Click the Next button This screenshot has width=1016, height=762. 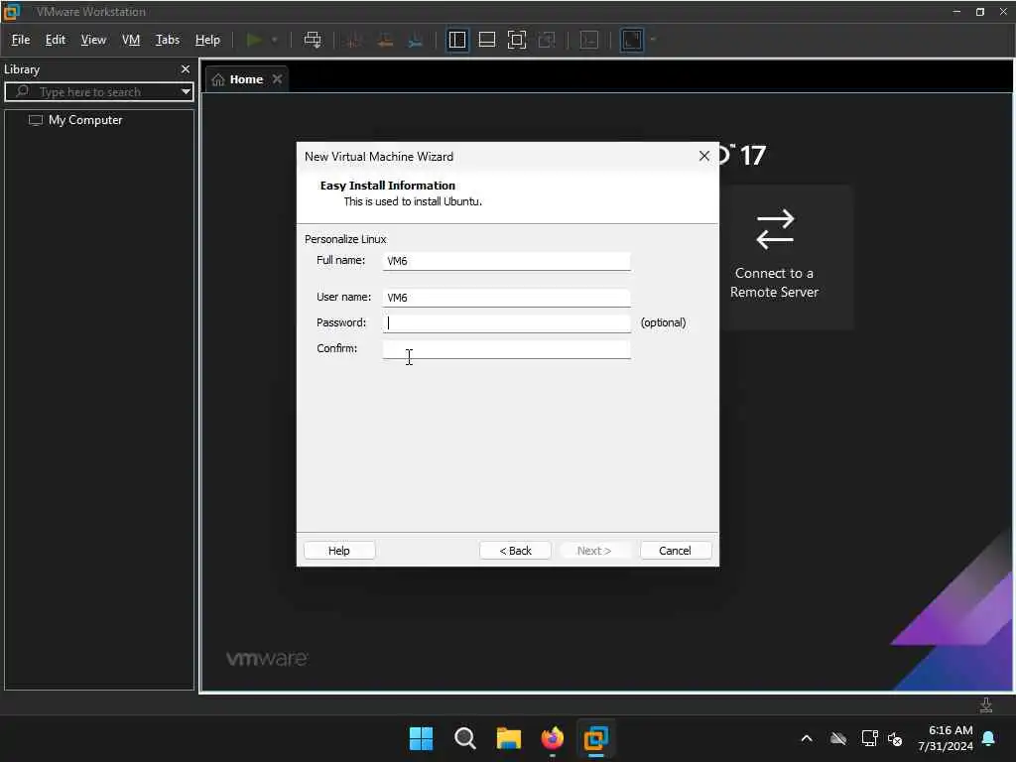coord(594,551)
